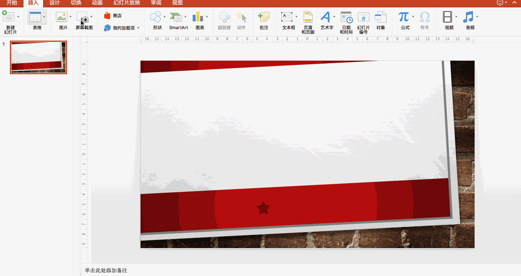This screenshot has width=521, height=276.
Task: Click the Shapes (形状) icon
Action: point(156,17)
